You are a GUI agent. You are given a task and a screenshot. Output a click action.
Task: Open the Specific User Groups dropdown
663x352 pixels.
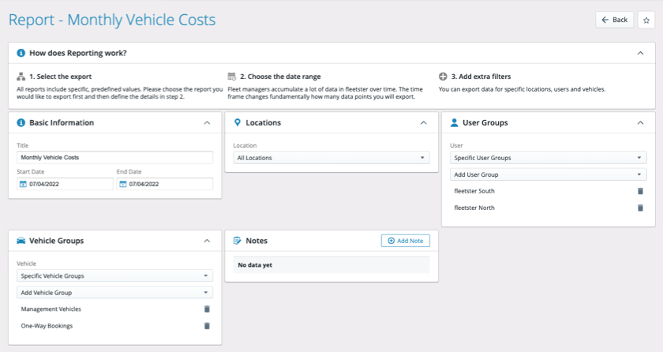tap(548, 158)
